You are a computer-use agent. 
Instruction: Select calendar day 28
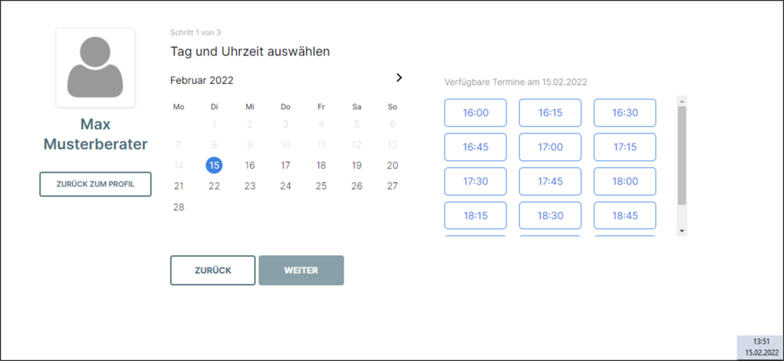(179, 207)
